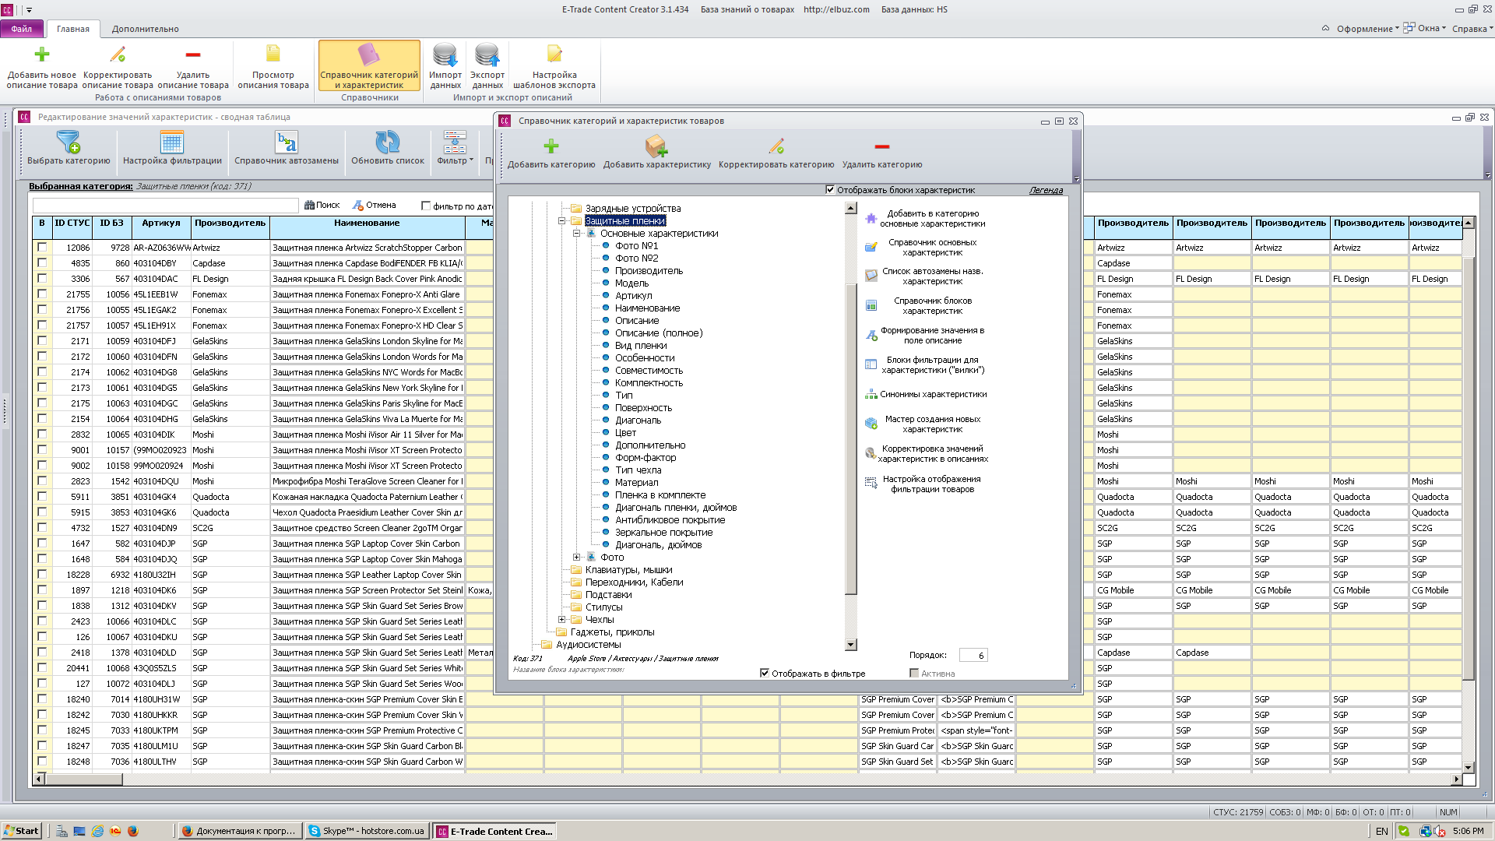Check the row checkbox for ID 2171
The width and height of the screenshot is (1495, 841).
[x=42, y=341]
